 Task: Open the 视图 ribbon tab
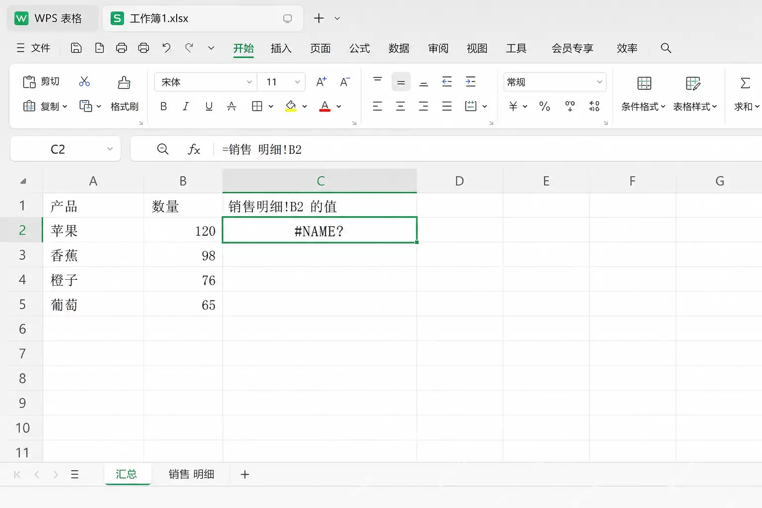477,48
